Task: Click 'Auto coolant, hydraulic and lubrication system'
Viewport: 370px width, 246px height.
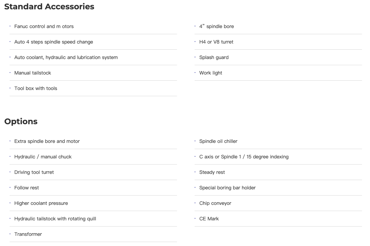Action: tap(66, 57)
